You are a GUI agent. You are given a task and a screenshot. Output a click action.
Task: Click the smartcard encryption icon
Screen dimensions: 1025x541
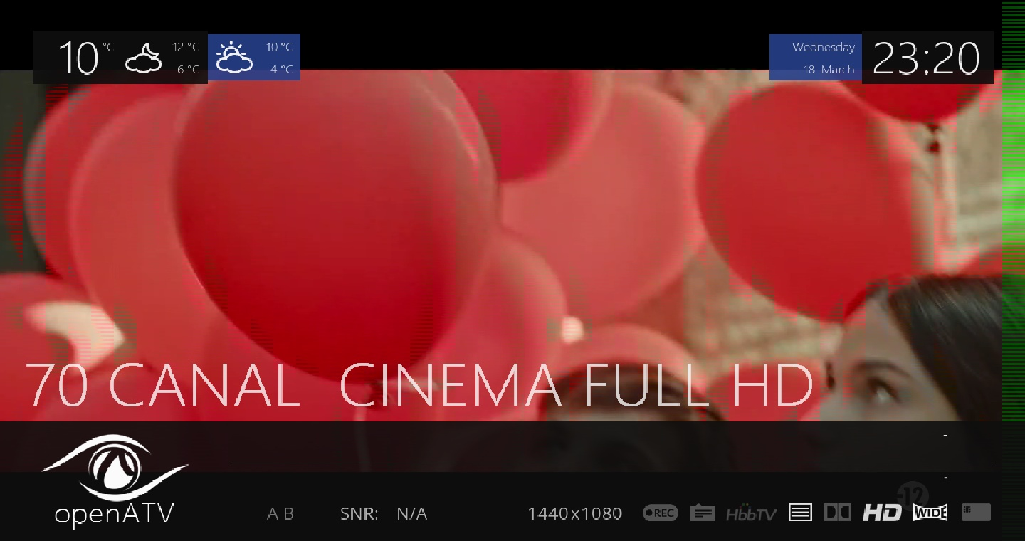pyautogui.click(x=976, y=512)
